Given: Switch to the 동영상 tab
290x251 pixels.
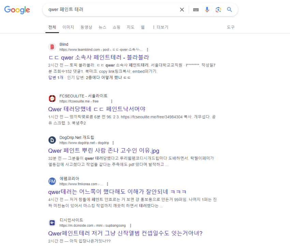Looking at the screenshot, I should 86,27.
